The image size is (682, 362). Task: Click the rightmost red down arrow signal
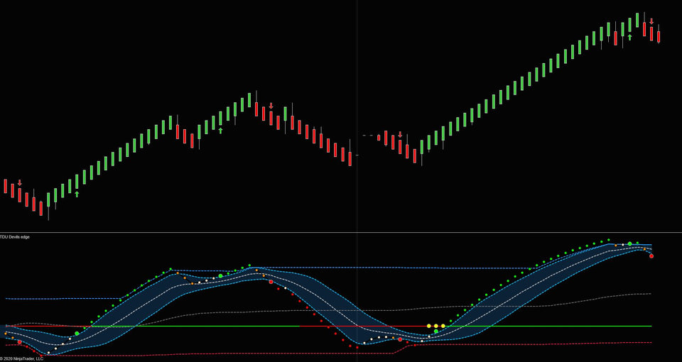651,21
